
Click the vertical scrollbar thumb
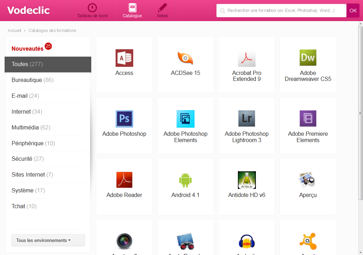[361, 113]
